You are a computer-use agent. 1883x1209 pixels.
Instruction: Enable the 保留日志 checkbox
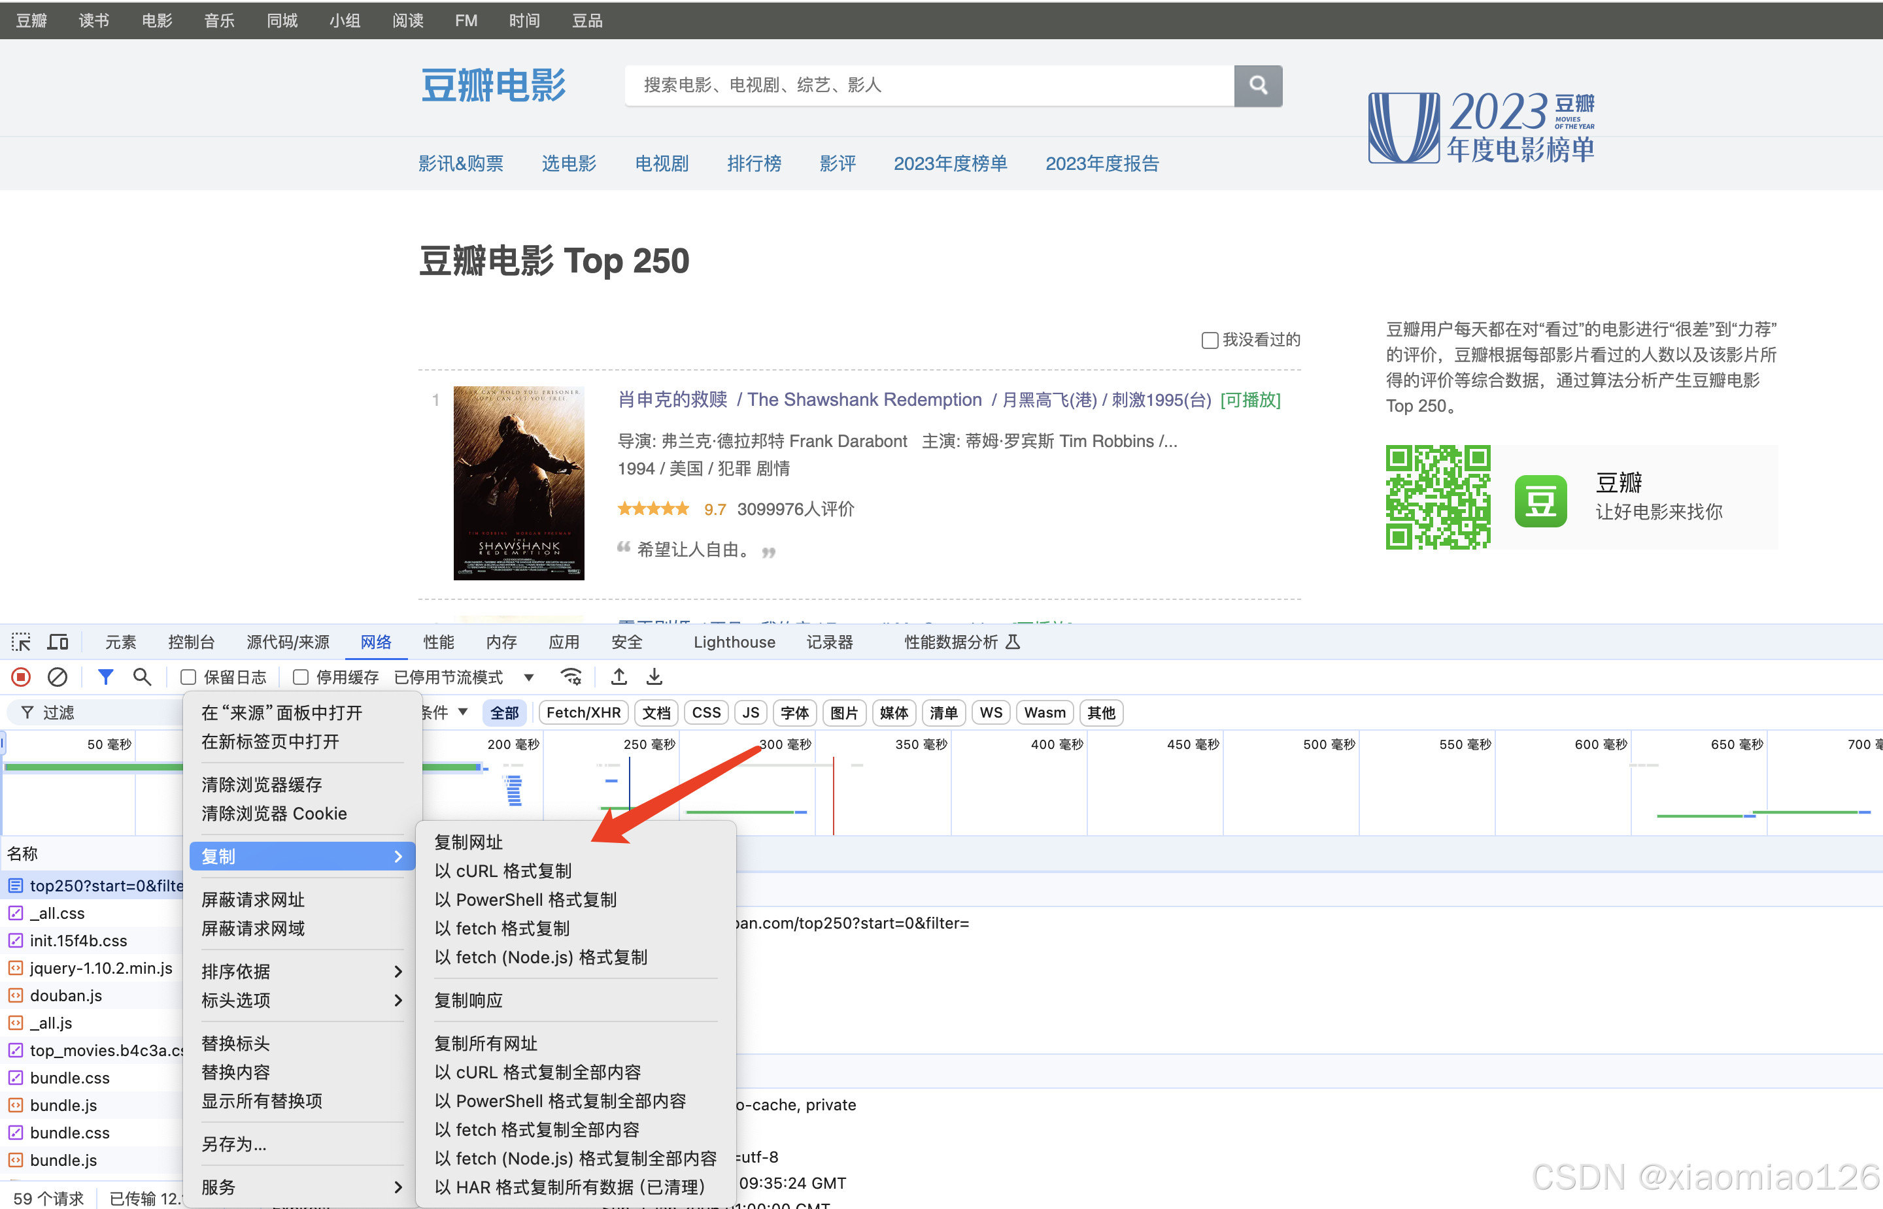click(x=188, y=677)
